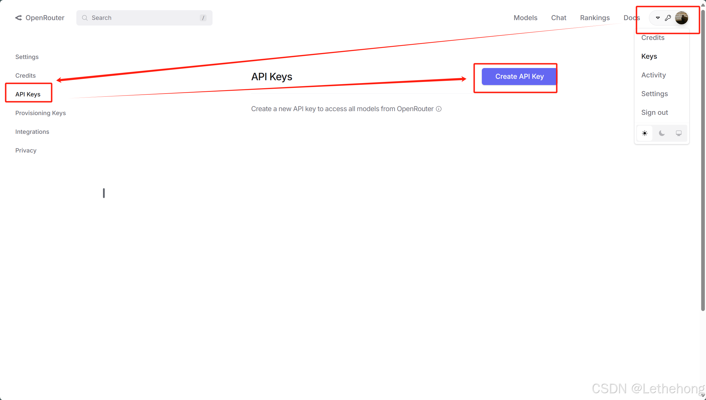706x400 pixels.
Task: Collapse the account dropdown arrow
Action: click(658, 18)
